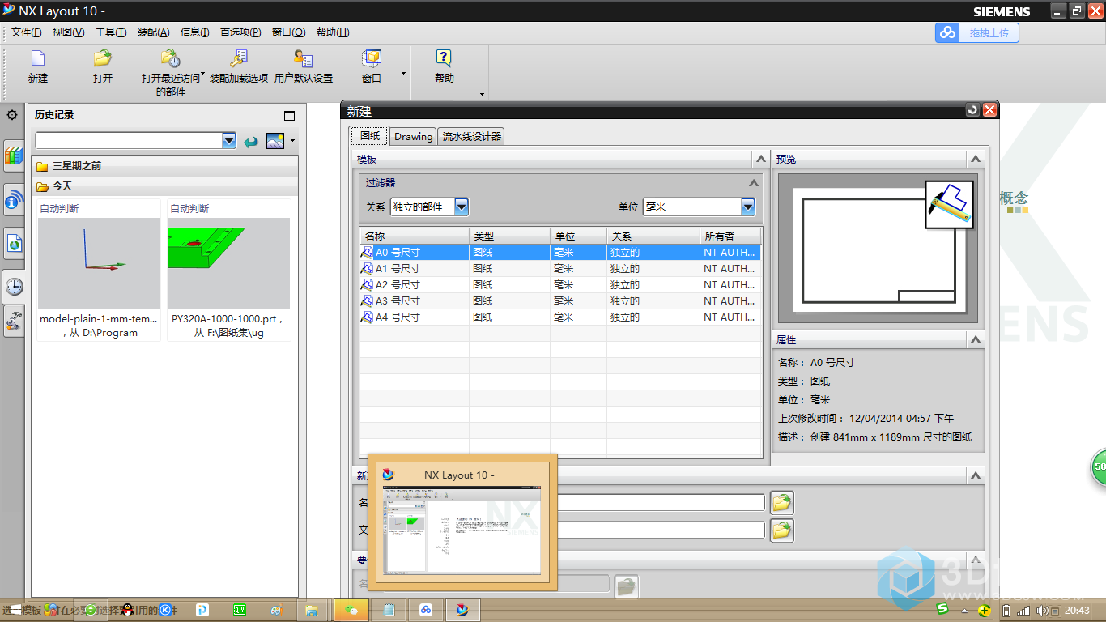Viewport: 1106px width, 622px height.
Task: Open the arrow beside 打开最近访问的部件
Action: 202,73
